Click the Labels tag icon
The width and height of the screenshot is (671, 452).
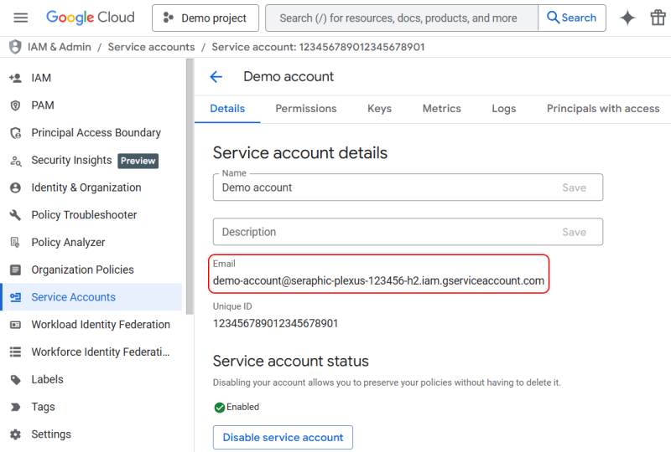15,379
